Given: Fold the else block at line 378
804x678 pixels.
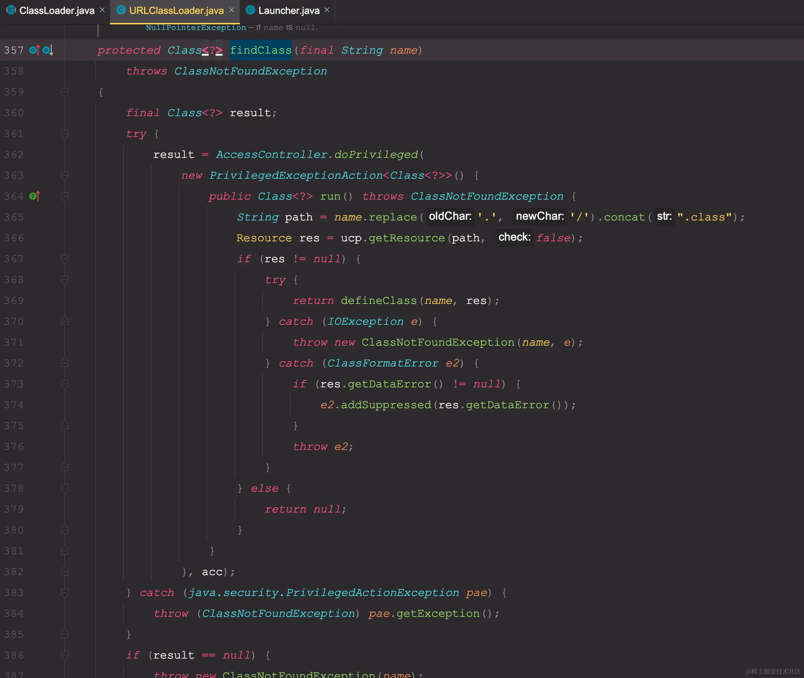Looking at the screenshot, I should (x=65, y=489).
